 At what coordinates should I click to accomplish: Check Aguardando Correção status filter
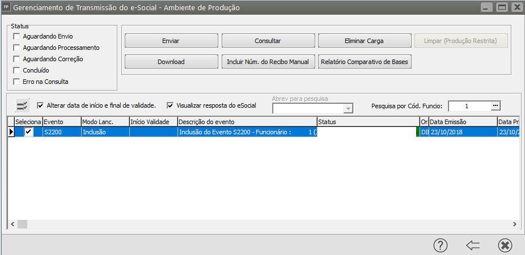16,59
